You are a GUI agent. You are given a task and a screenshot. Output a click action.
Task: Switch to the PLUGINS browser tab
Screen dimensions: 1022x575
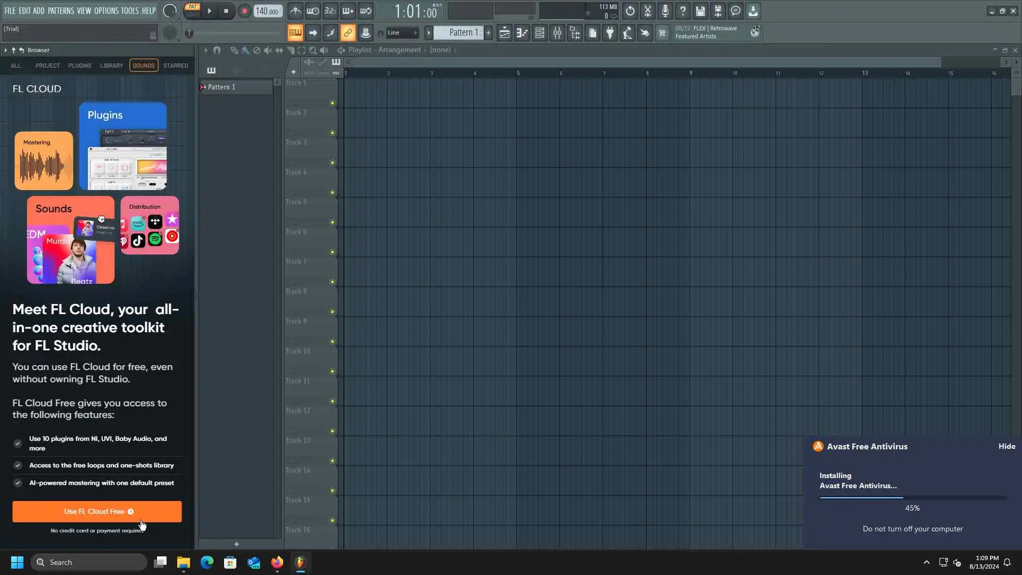pos(79,65)
